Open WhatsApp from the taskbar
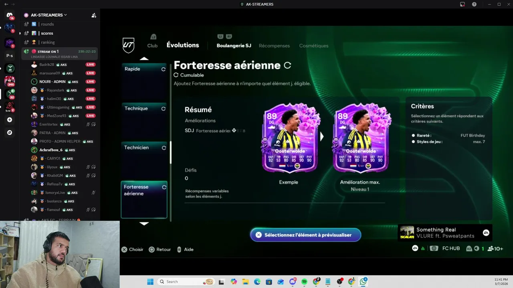The height and width of the screenshot is (288, 513). pyautogui.click(x=363, y=282)
